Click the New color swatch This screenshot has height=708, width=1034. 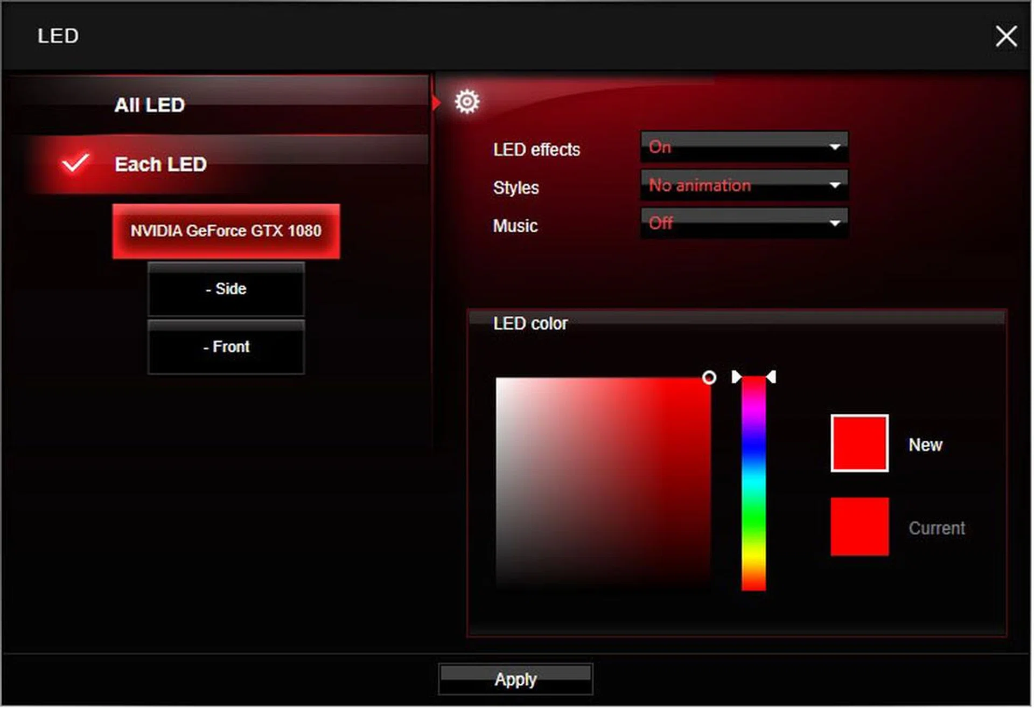click(860, 443)
